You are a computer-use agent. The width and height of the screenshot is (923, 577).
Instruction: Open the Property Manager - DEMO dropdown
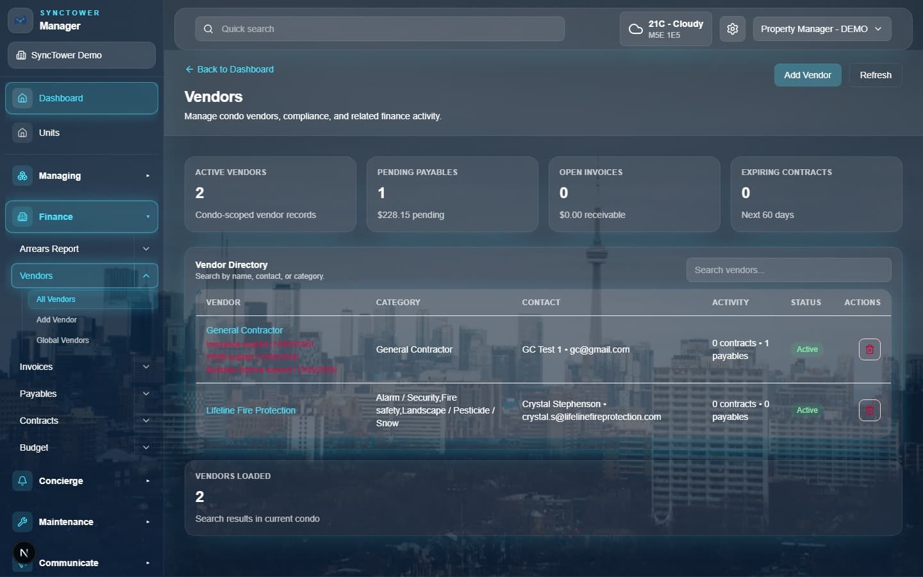point(822,29)
